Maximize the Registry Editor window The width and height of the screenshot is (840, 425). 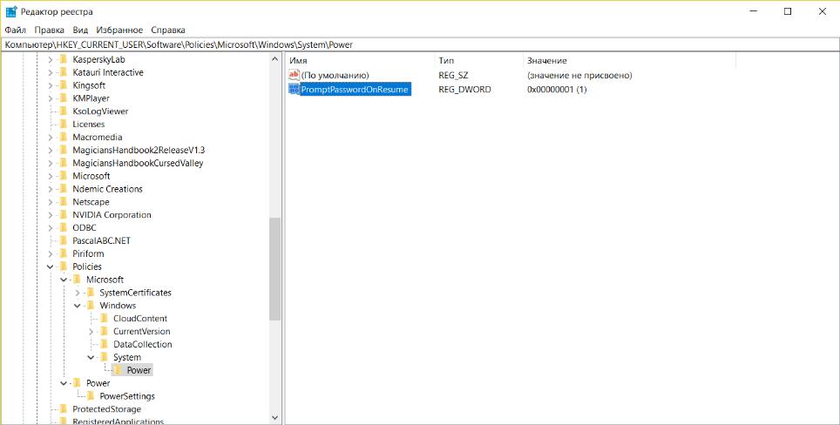coord(788,11)
